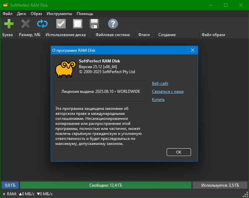Click the © 2009-2025 SoftPerfect Pty Ltd line
Screen dimensions: 249x198
[x=107, y=72]
